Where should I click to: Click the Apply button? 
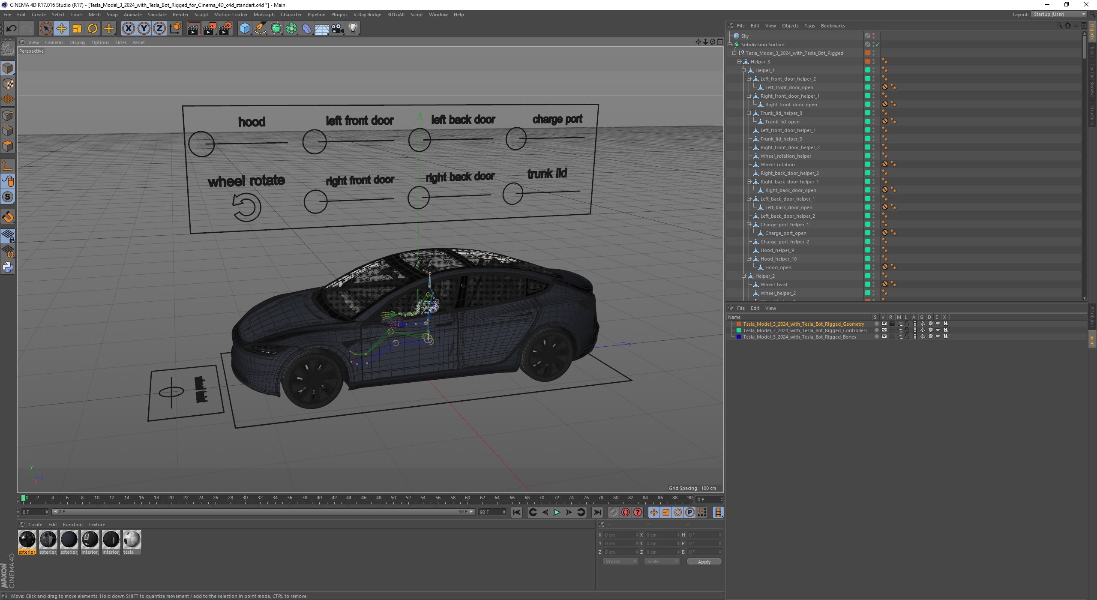point(704,562)
